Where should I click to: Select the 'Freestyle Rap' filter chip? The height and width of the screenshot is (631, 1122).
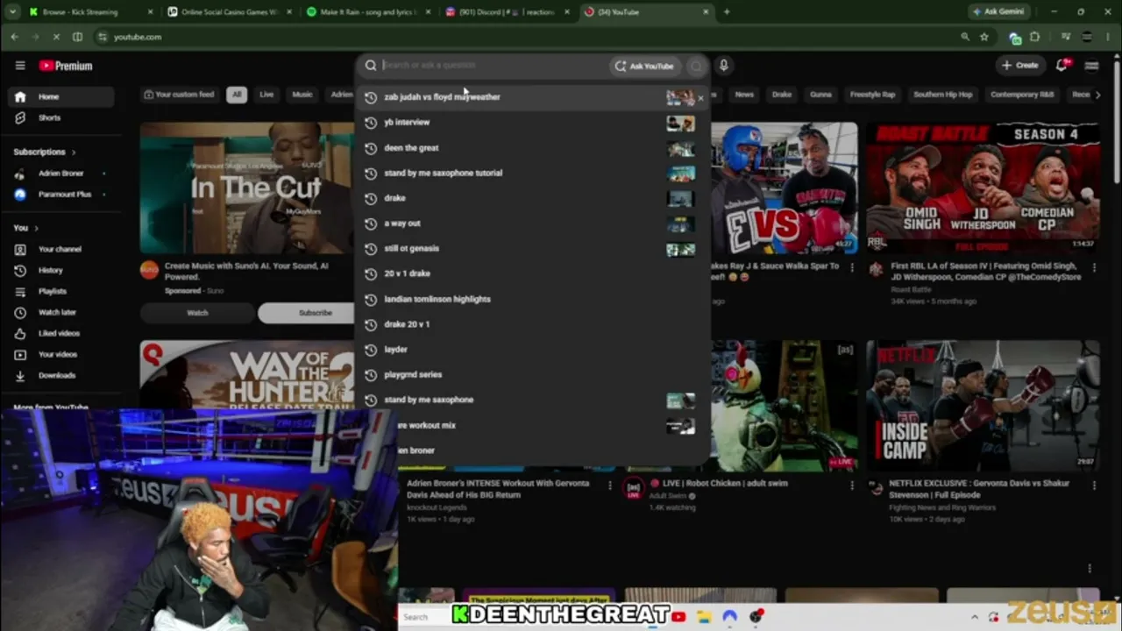pos(872,95)
